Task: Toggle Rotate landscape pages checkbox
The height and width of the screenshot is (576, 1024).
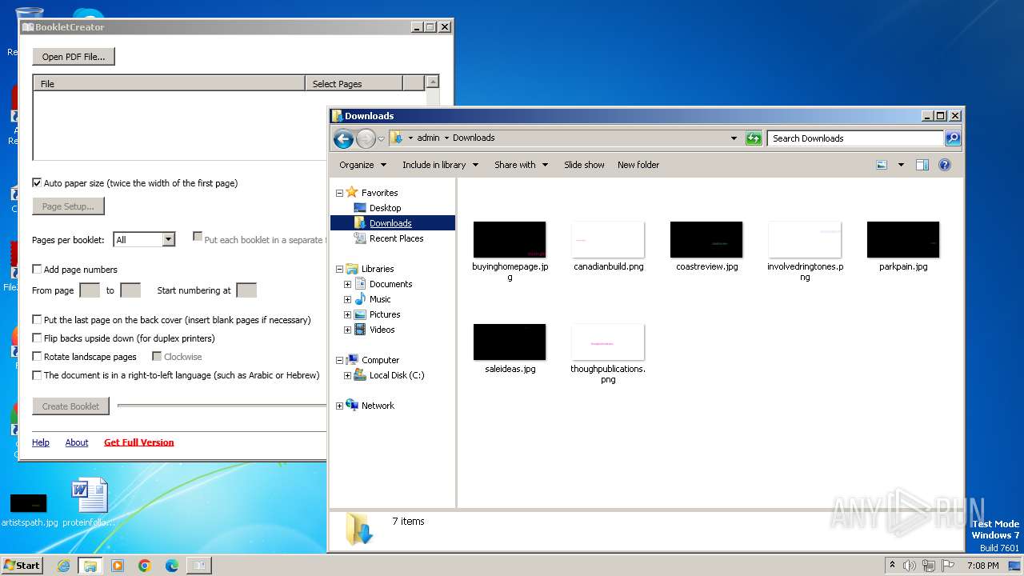Action: point(37,357)
